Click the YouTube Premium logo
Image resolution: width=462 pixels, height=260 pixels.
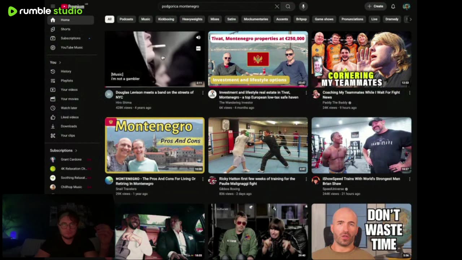pos(73,6)
